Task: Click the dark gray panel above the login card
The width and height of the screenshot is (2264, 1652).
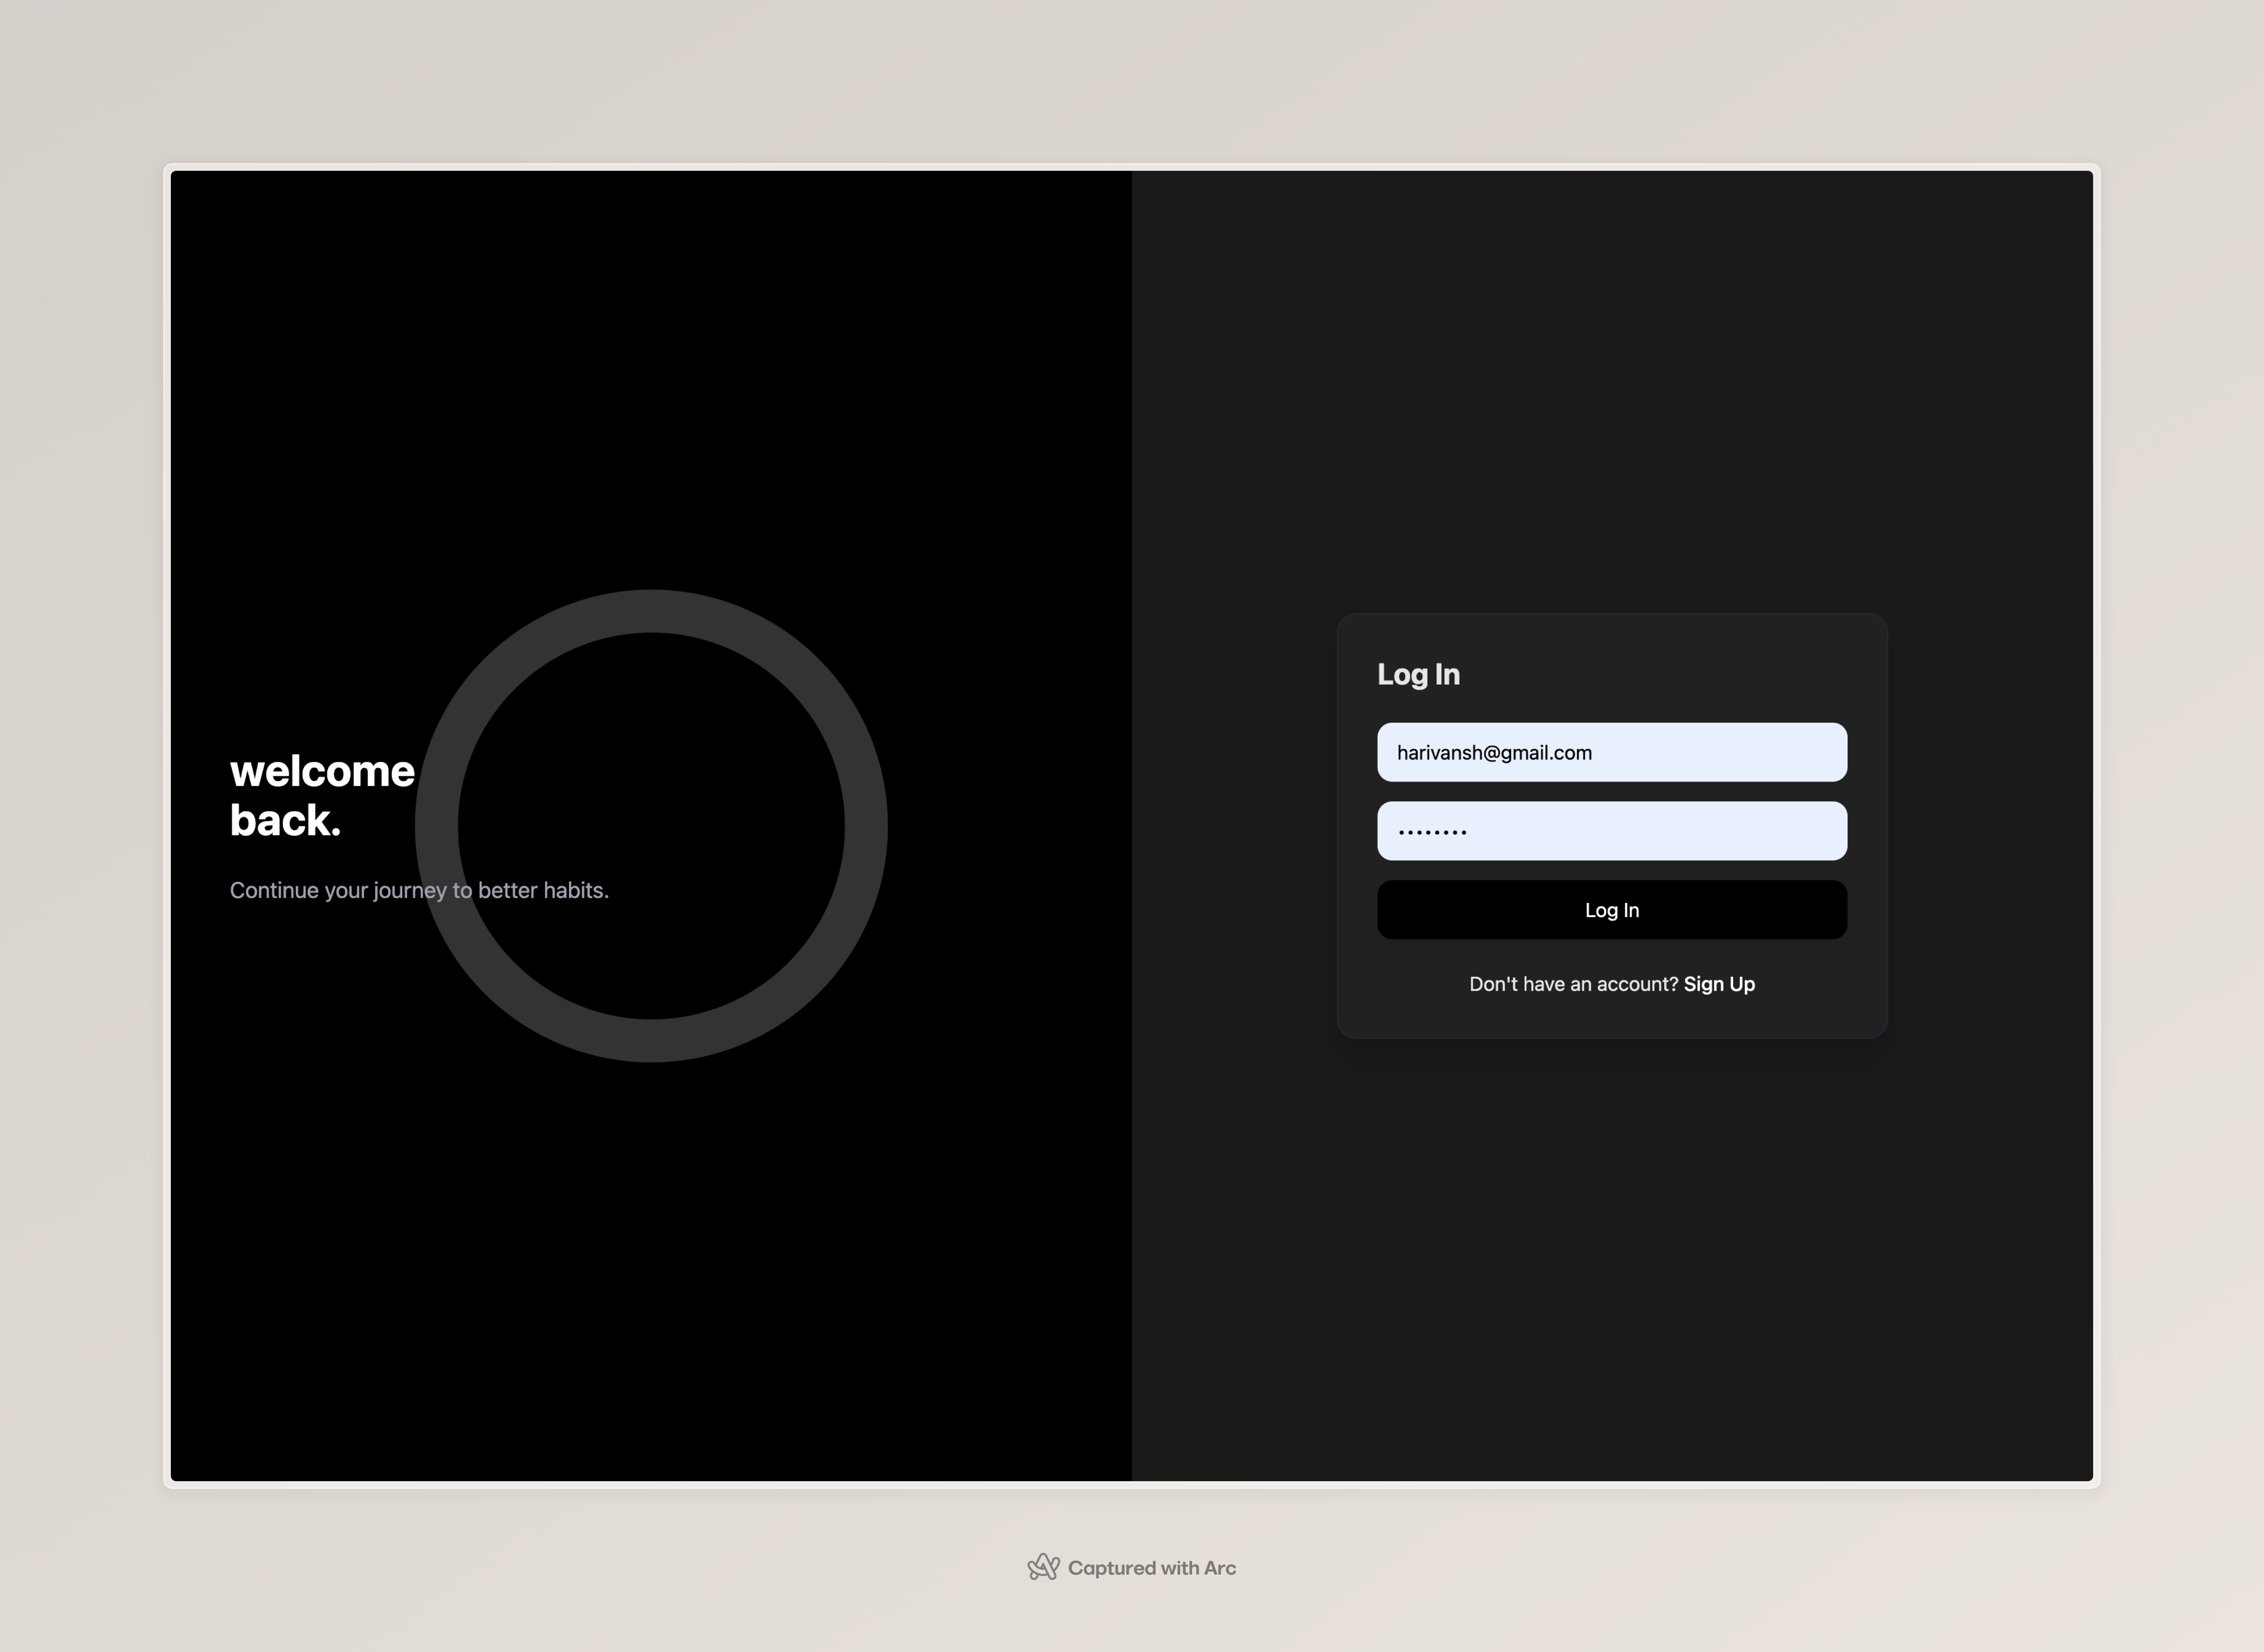Action: [1611, 400]
